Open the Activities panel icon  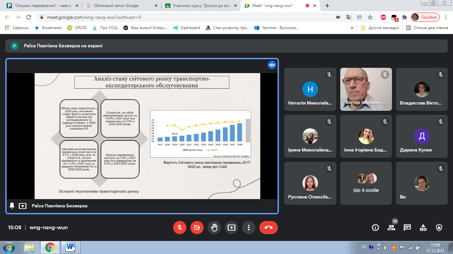click(423, 228)
